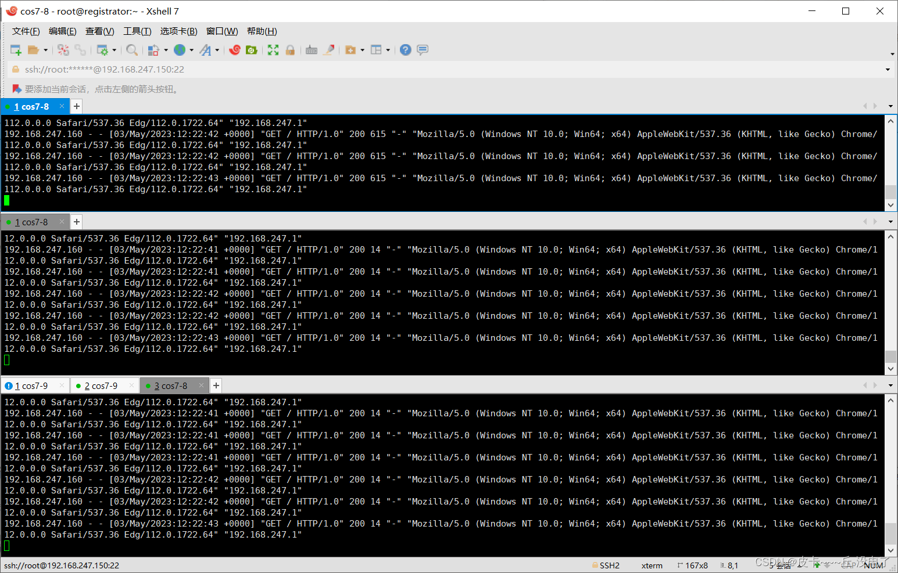Open the session Properties gear icon
This screenshot has width=898, height=573.
[x=102, y=50]
